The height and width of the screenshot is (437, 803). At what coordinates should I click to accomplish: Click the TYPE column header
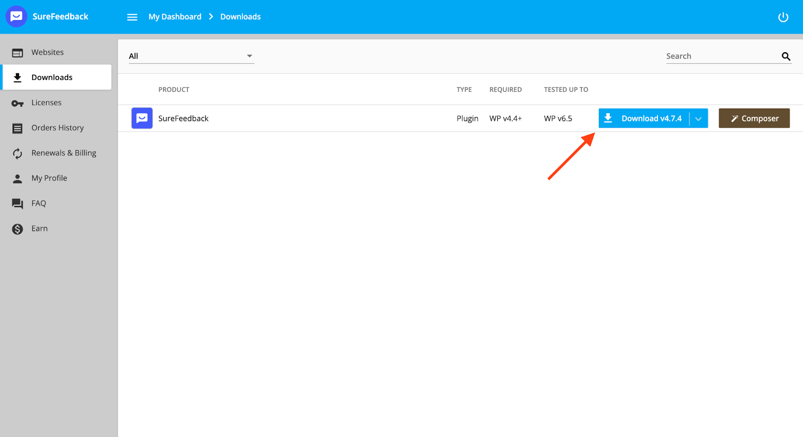pos(464,89)
